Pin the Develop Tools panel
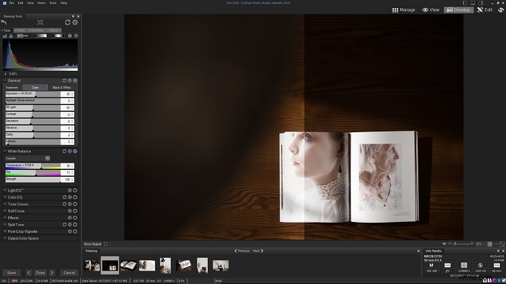This screenshot has height=284, width=506. click(x=73, y=16)
